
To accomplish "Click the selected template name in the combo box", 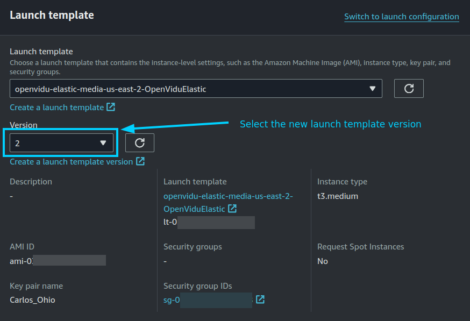I will tap(108, 88).
